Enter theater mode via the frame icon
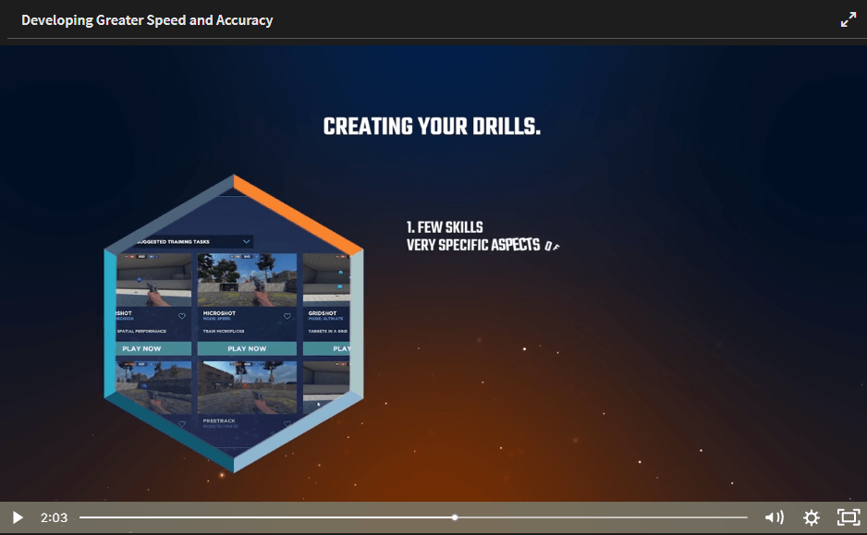The image size is (867, 535). click(847, 517)
